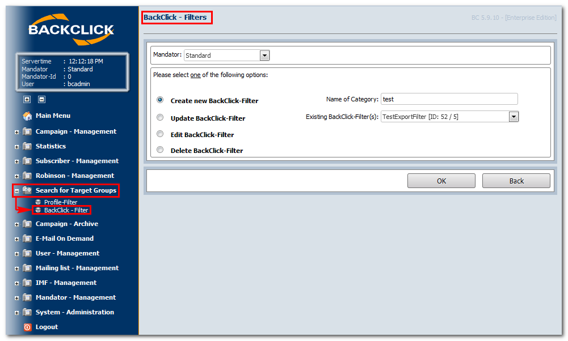
Task: Click the Back button
Action: (516, 181)
